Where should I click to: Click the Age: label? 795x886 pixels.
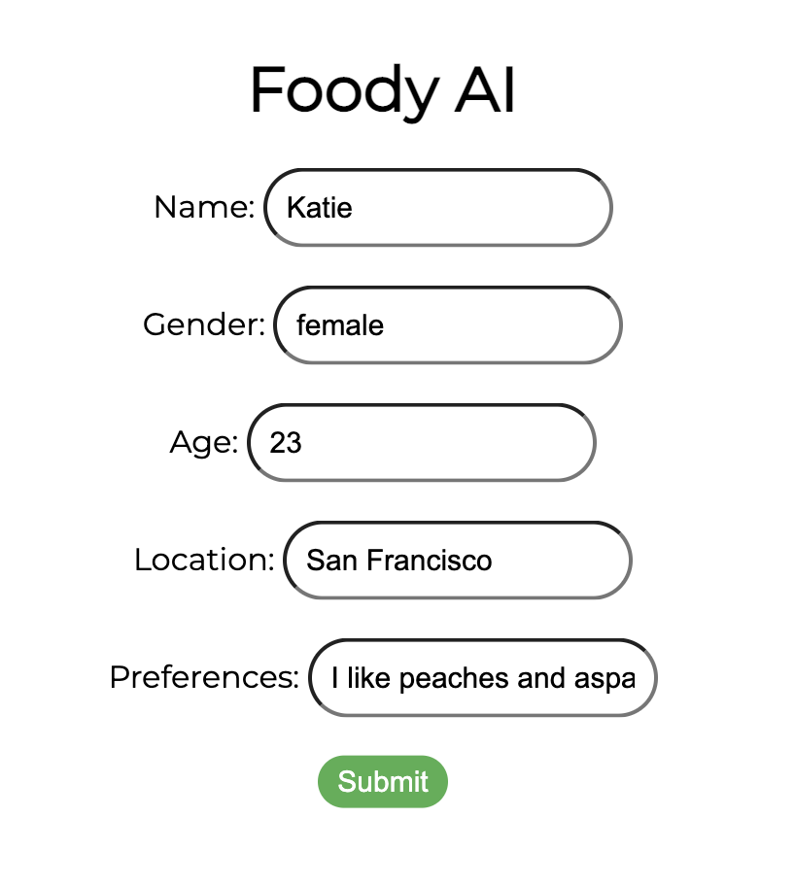click(204, 443)
